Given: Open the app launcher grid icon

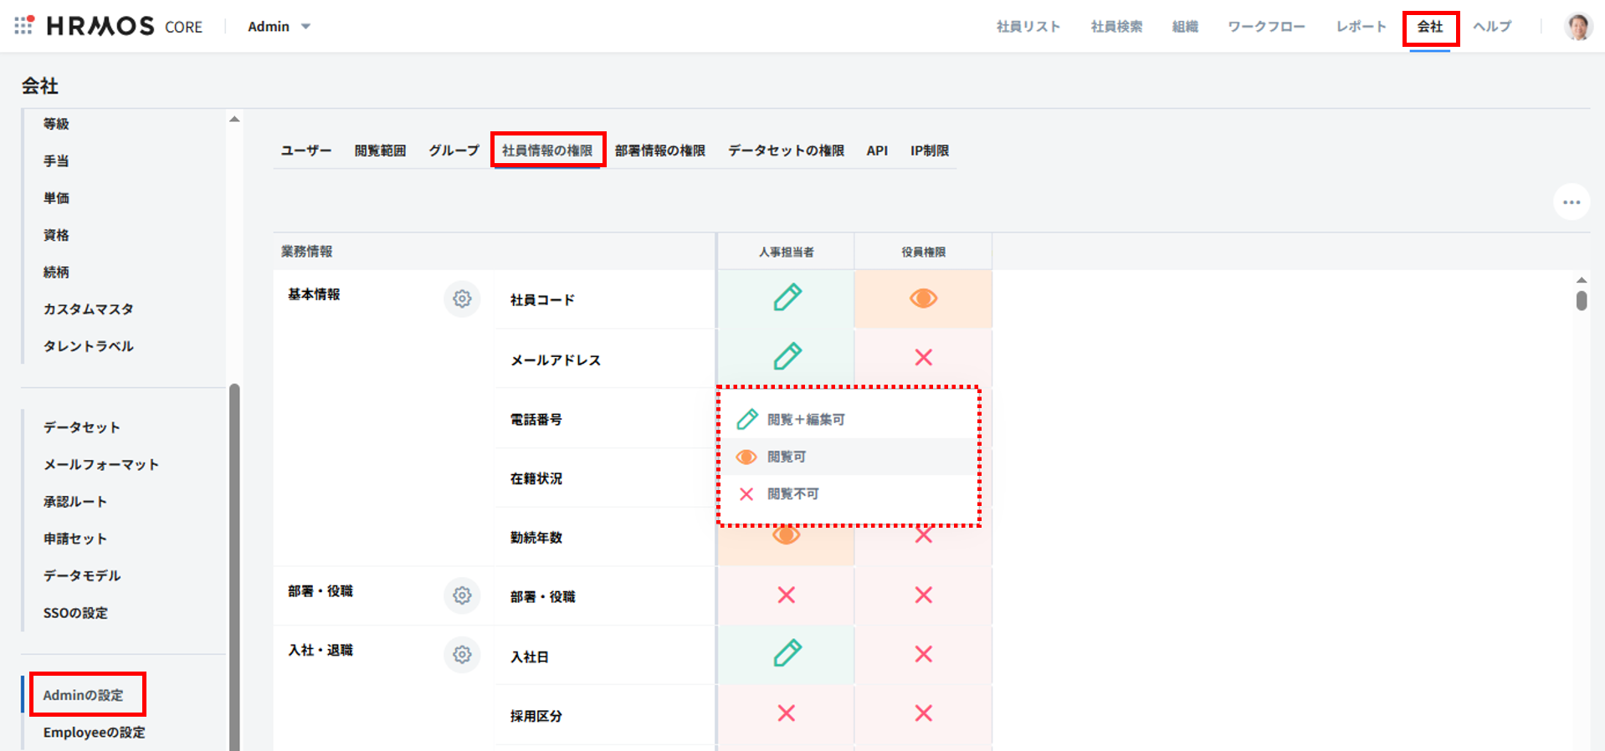Looking at the screenshot, I should point(23,26).
